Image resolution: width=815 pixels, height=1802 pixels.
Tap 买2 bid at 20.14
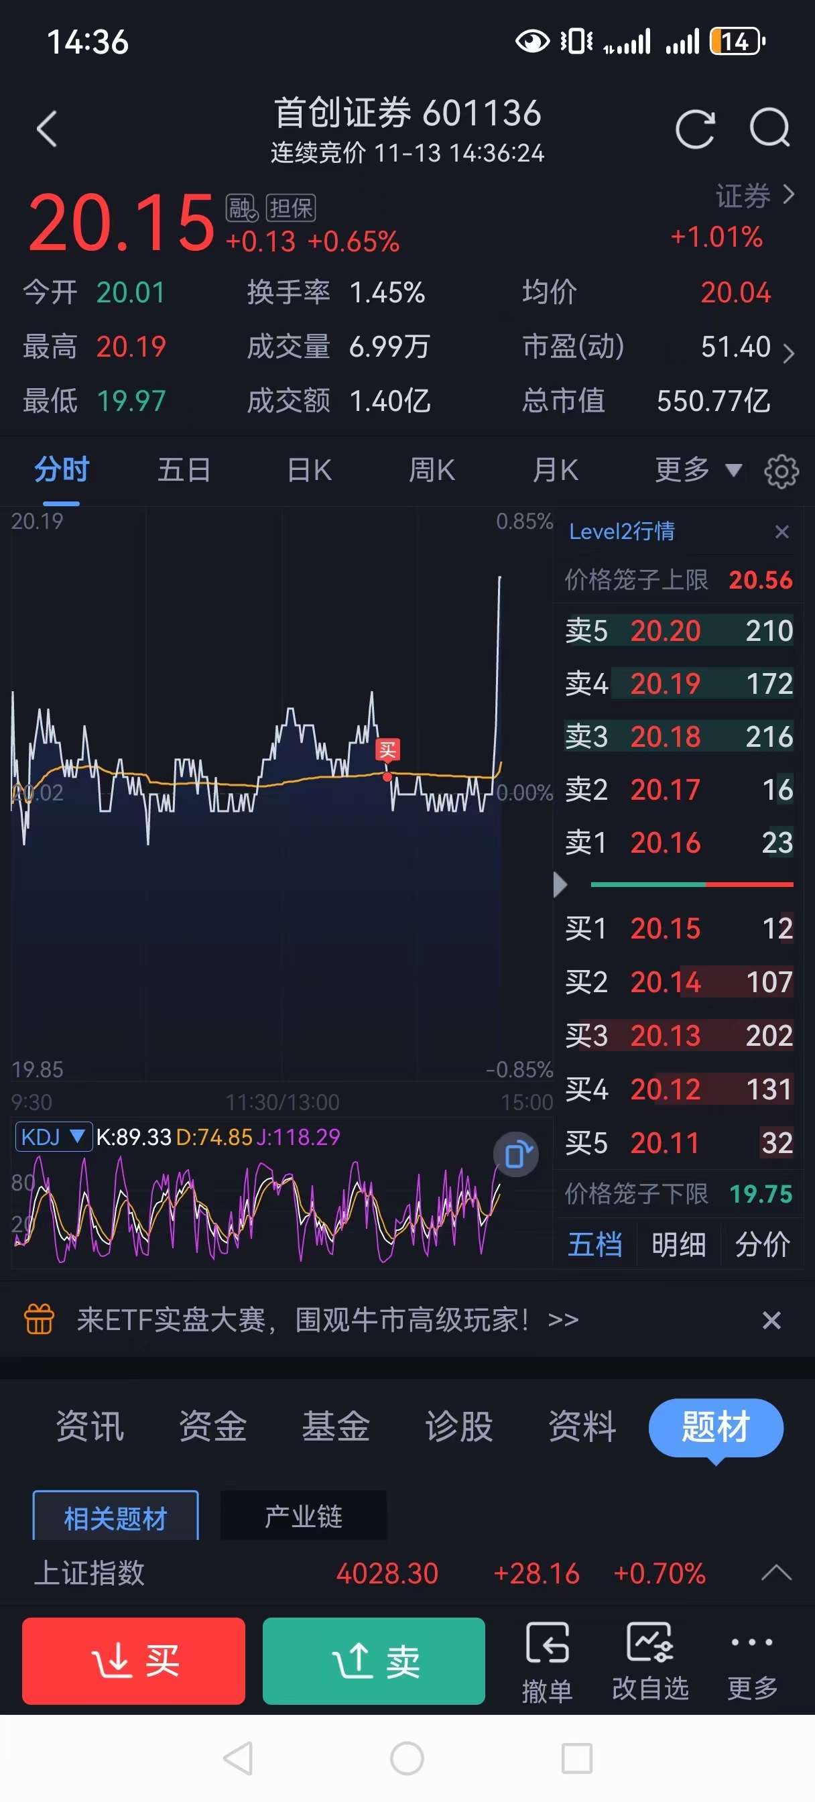click(678, 981)
